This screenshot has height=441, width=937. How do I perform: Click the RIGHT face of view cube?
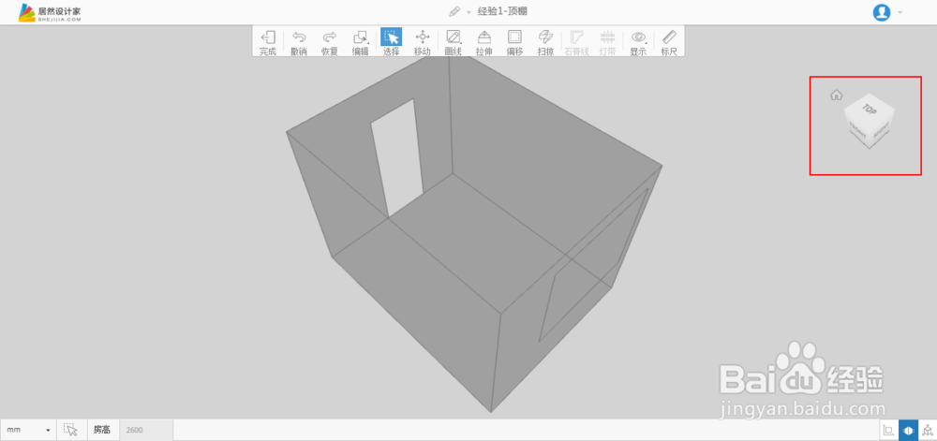(882, 129)
